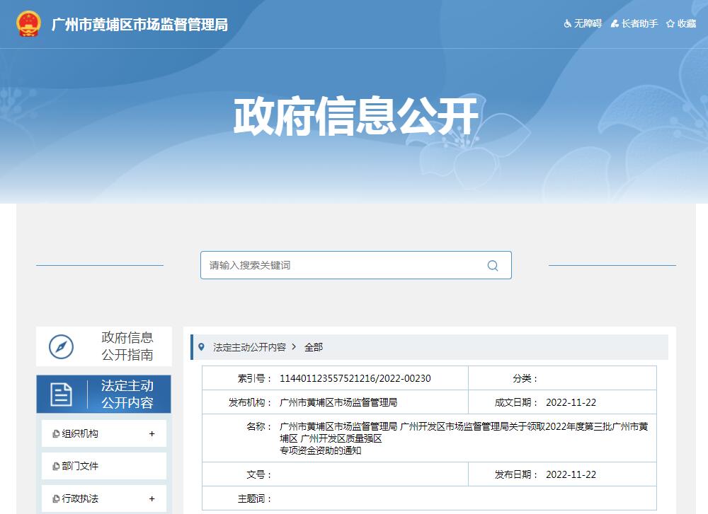Click the 广州市黄埔区市场监督管理局 site title

click(x=140, y=25)
